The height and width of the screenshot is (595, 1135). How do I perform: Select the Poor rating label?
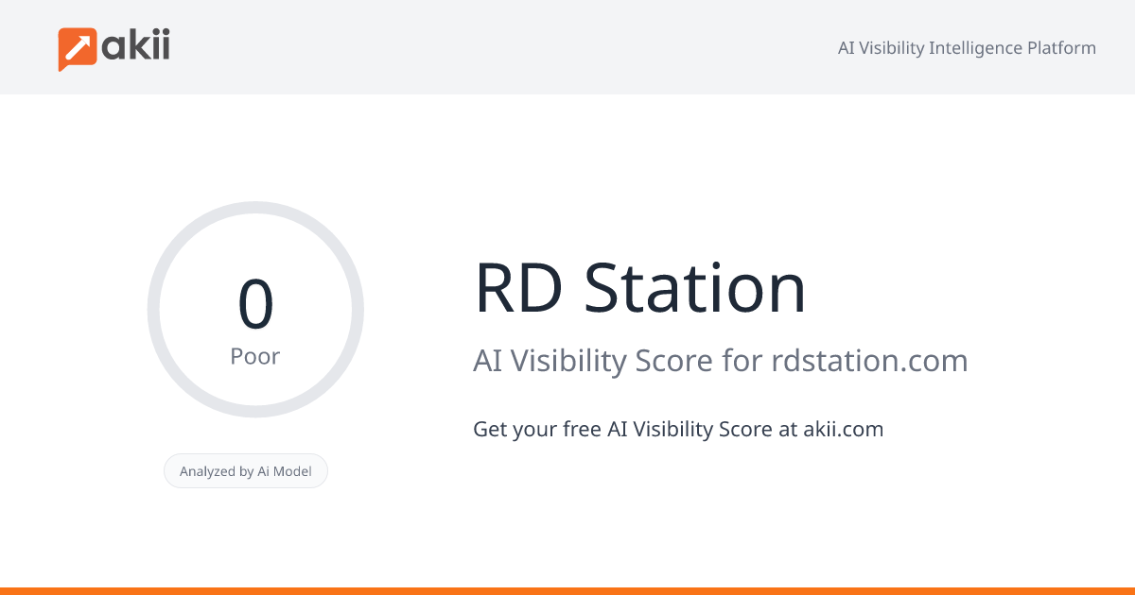tap(255, 356)
